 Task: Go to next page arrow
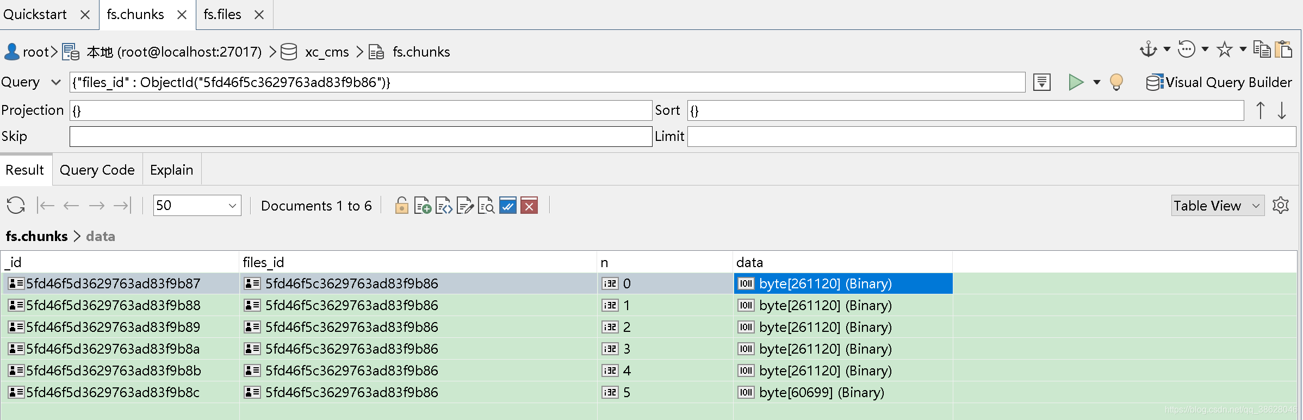[x=97, y=206]
